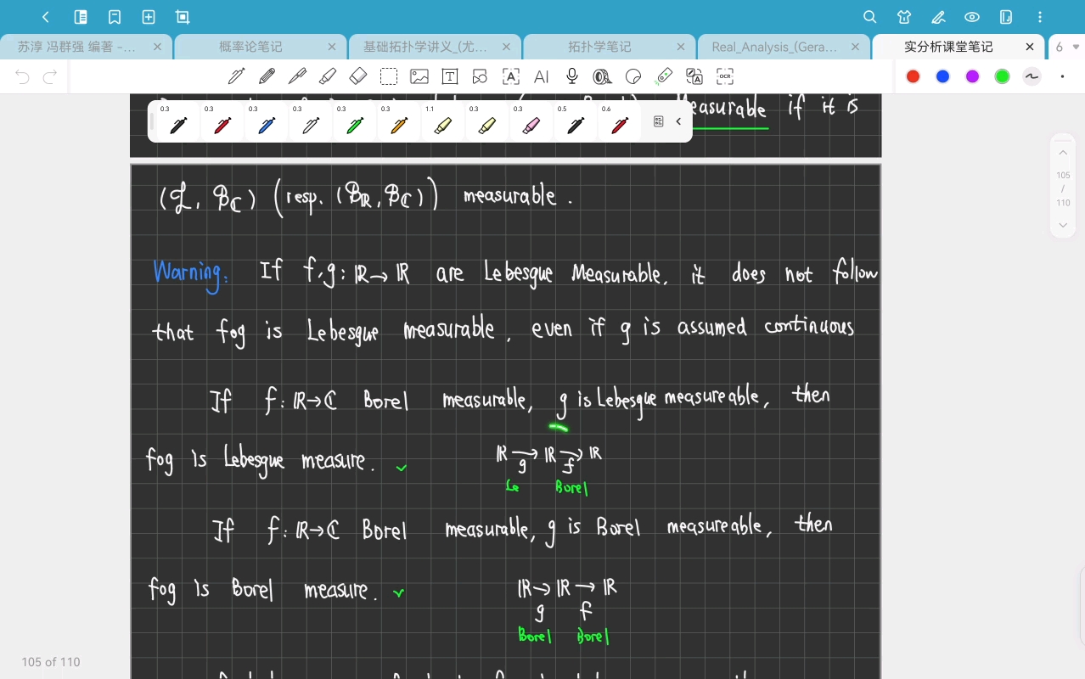Insert an image
This screenshot has width=1085, height=679.
pyautogui.click(x=419, y=76)
